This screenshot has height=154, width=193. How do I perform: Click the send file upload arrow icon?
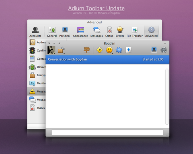[x=128, y=50]
